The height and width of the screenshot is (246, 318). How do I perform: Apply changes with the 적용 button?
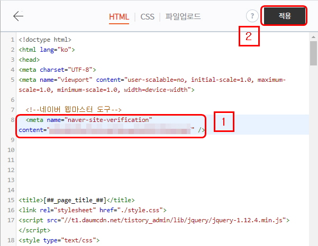(285, 16)
